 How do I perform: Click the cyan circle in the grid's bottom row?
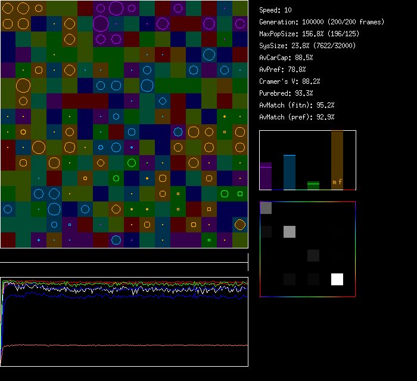(x=116, y=240)
